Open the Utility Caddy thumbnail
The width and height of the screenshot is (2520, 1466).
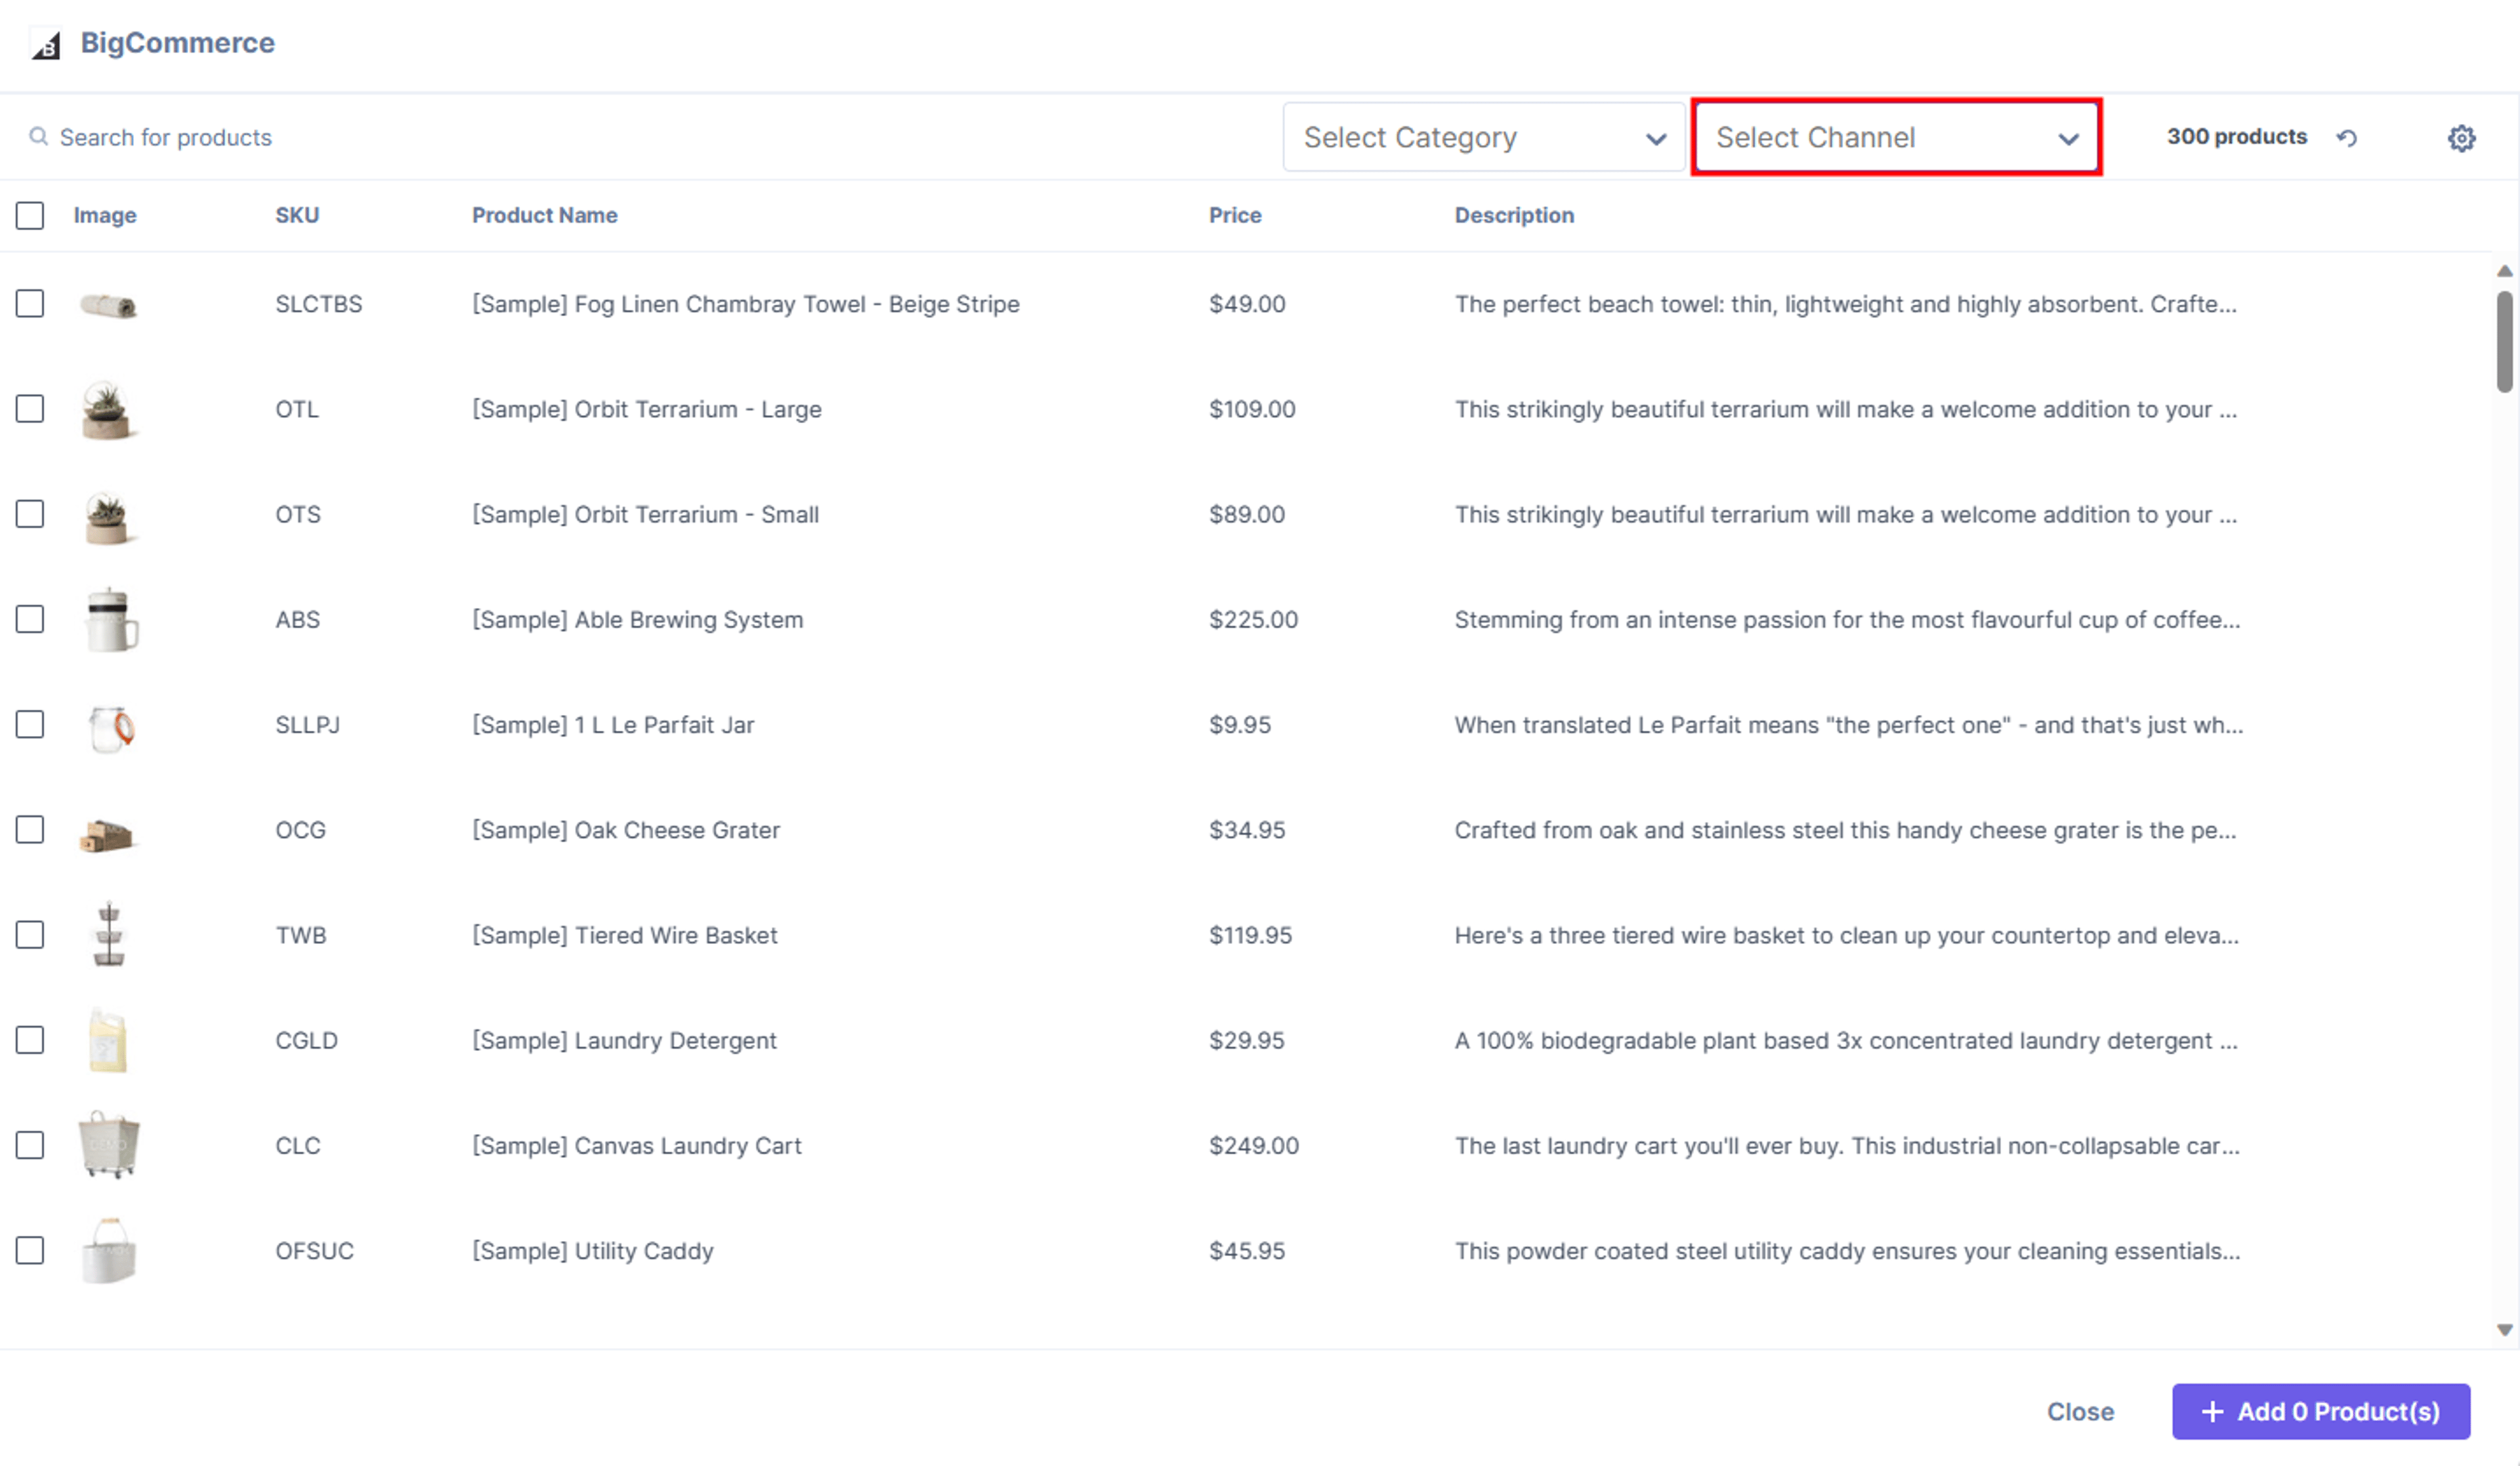tap(108, 1251)
